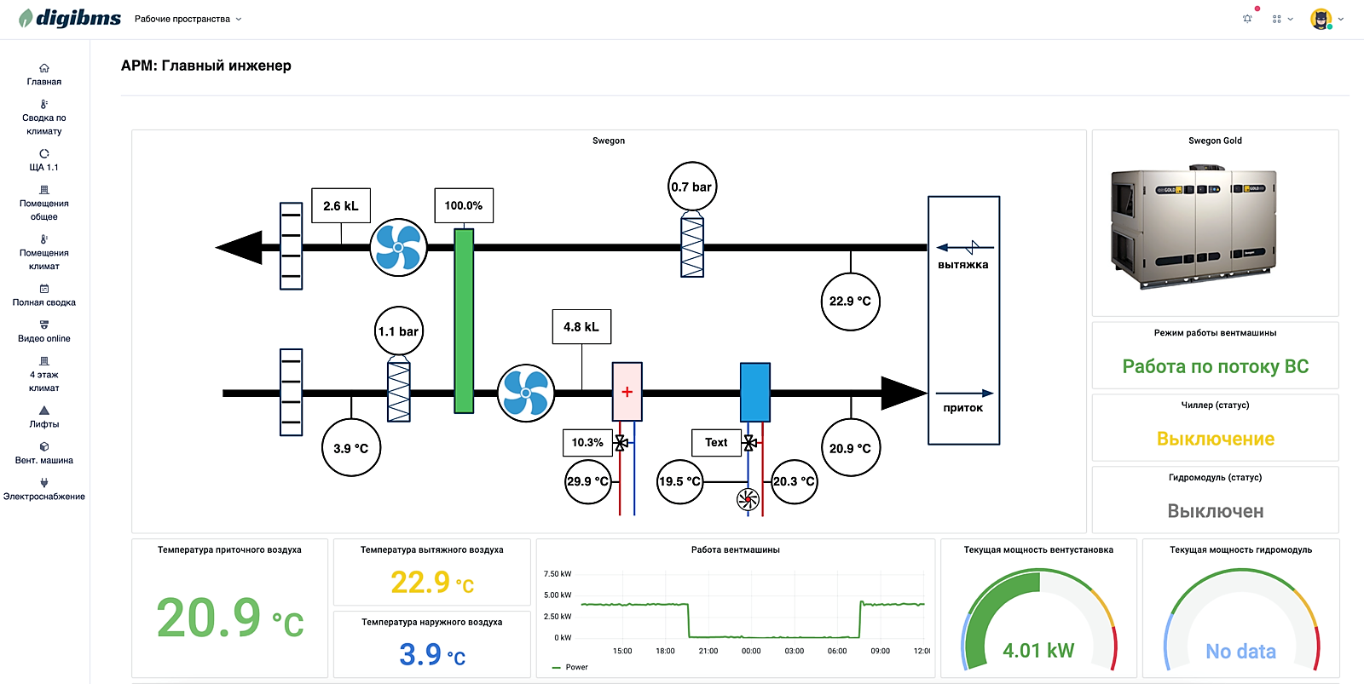Click the Лифты triangle icon

coord(44,410)
